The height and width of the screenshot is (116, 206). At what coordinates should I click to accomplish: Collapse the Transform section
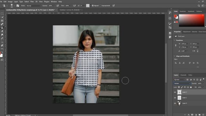click(x=174, y=40)
